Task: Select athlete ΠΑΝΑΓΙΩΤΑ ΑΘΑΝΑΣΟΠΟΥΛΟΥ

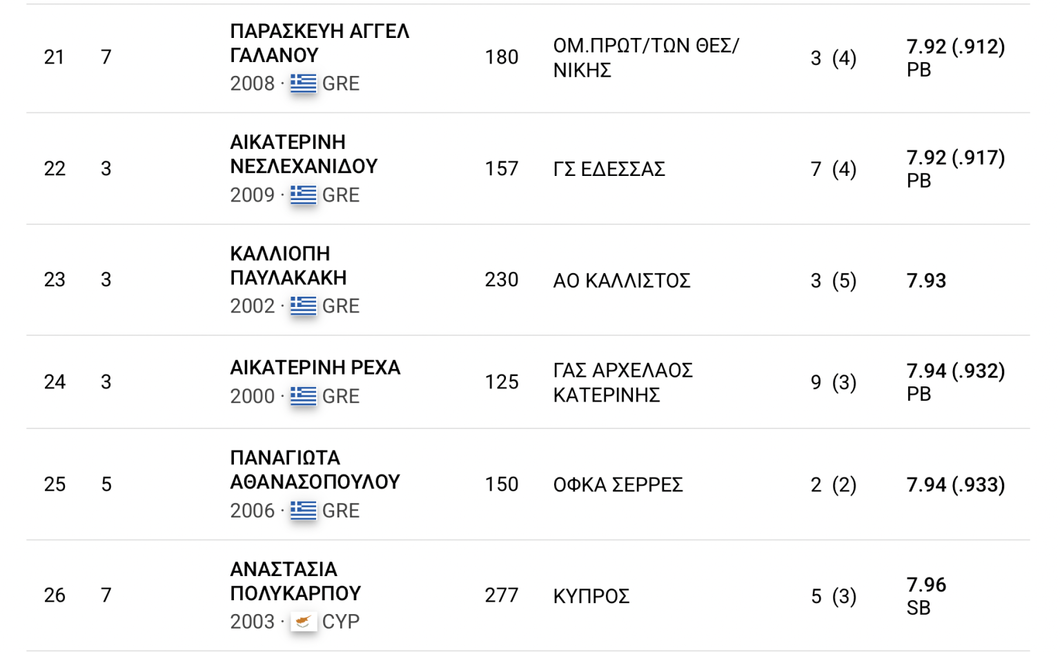Action: click(x=315, y=470)
